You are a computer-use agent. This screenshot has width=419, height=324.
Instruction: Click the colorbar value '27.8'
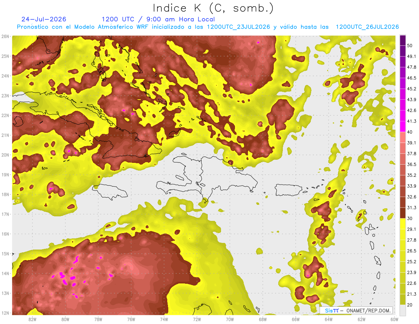(x=412, y=240)
